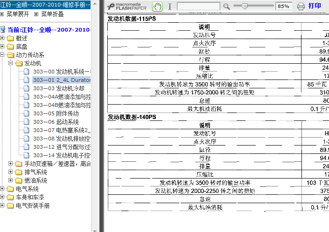Screen dimensions: 329x232
Task: Click the open 动力传动系 folder icon
Action: (10, 55)
